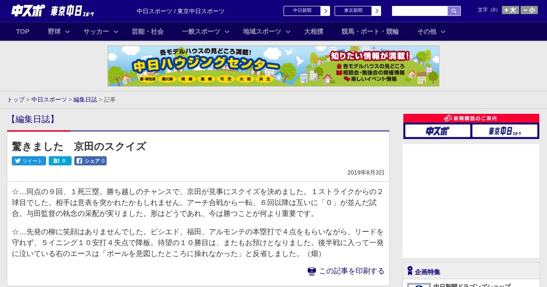Open the 一般スポーツ menu
Image resolution: width=547 pixels, height=287 pixels.
click(201, 31)
